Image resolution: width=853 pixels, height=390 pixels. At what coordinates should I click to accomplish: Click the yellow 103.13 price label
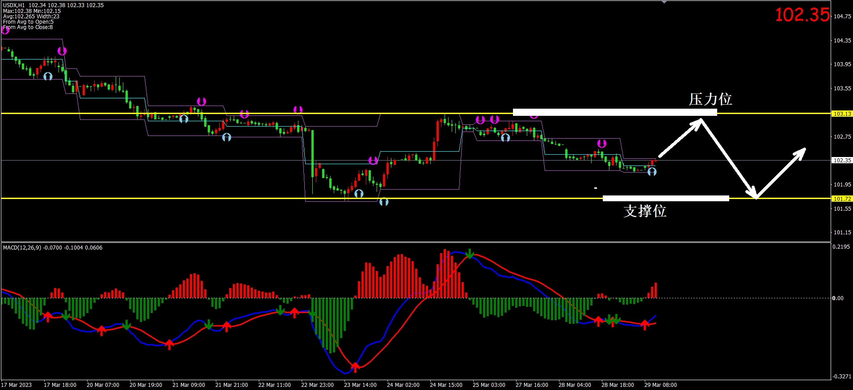(842, 114)
